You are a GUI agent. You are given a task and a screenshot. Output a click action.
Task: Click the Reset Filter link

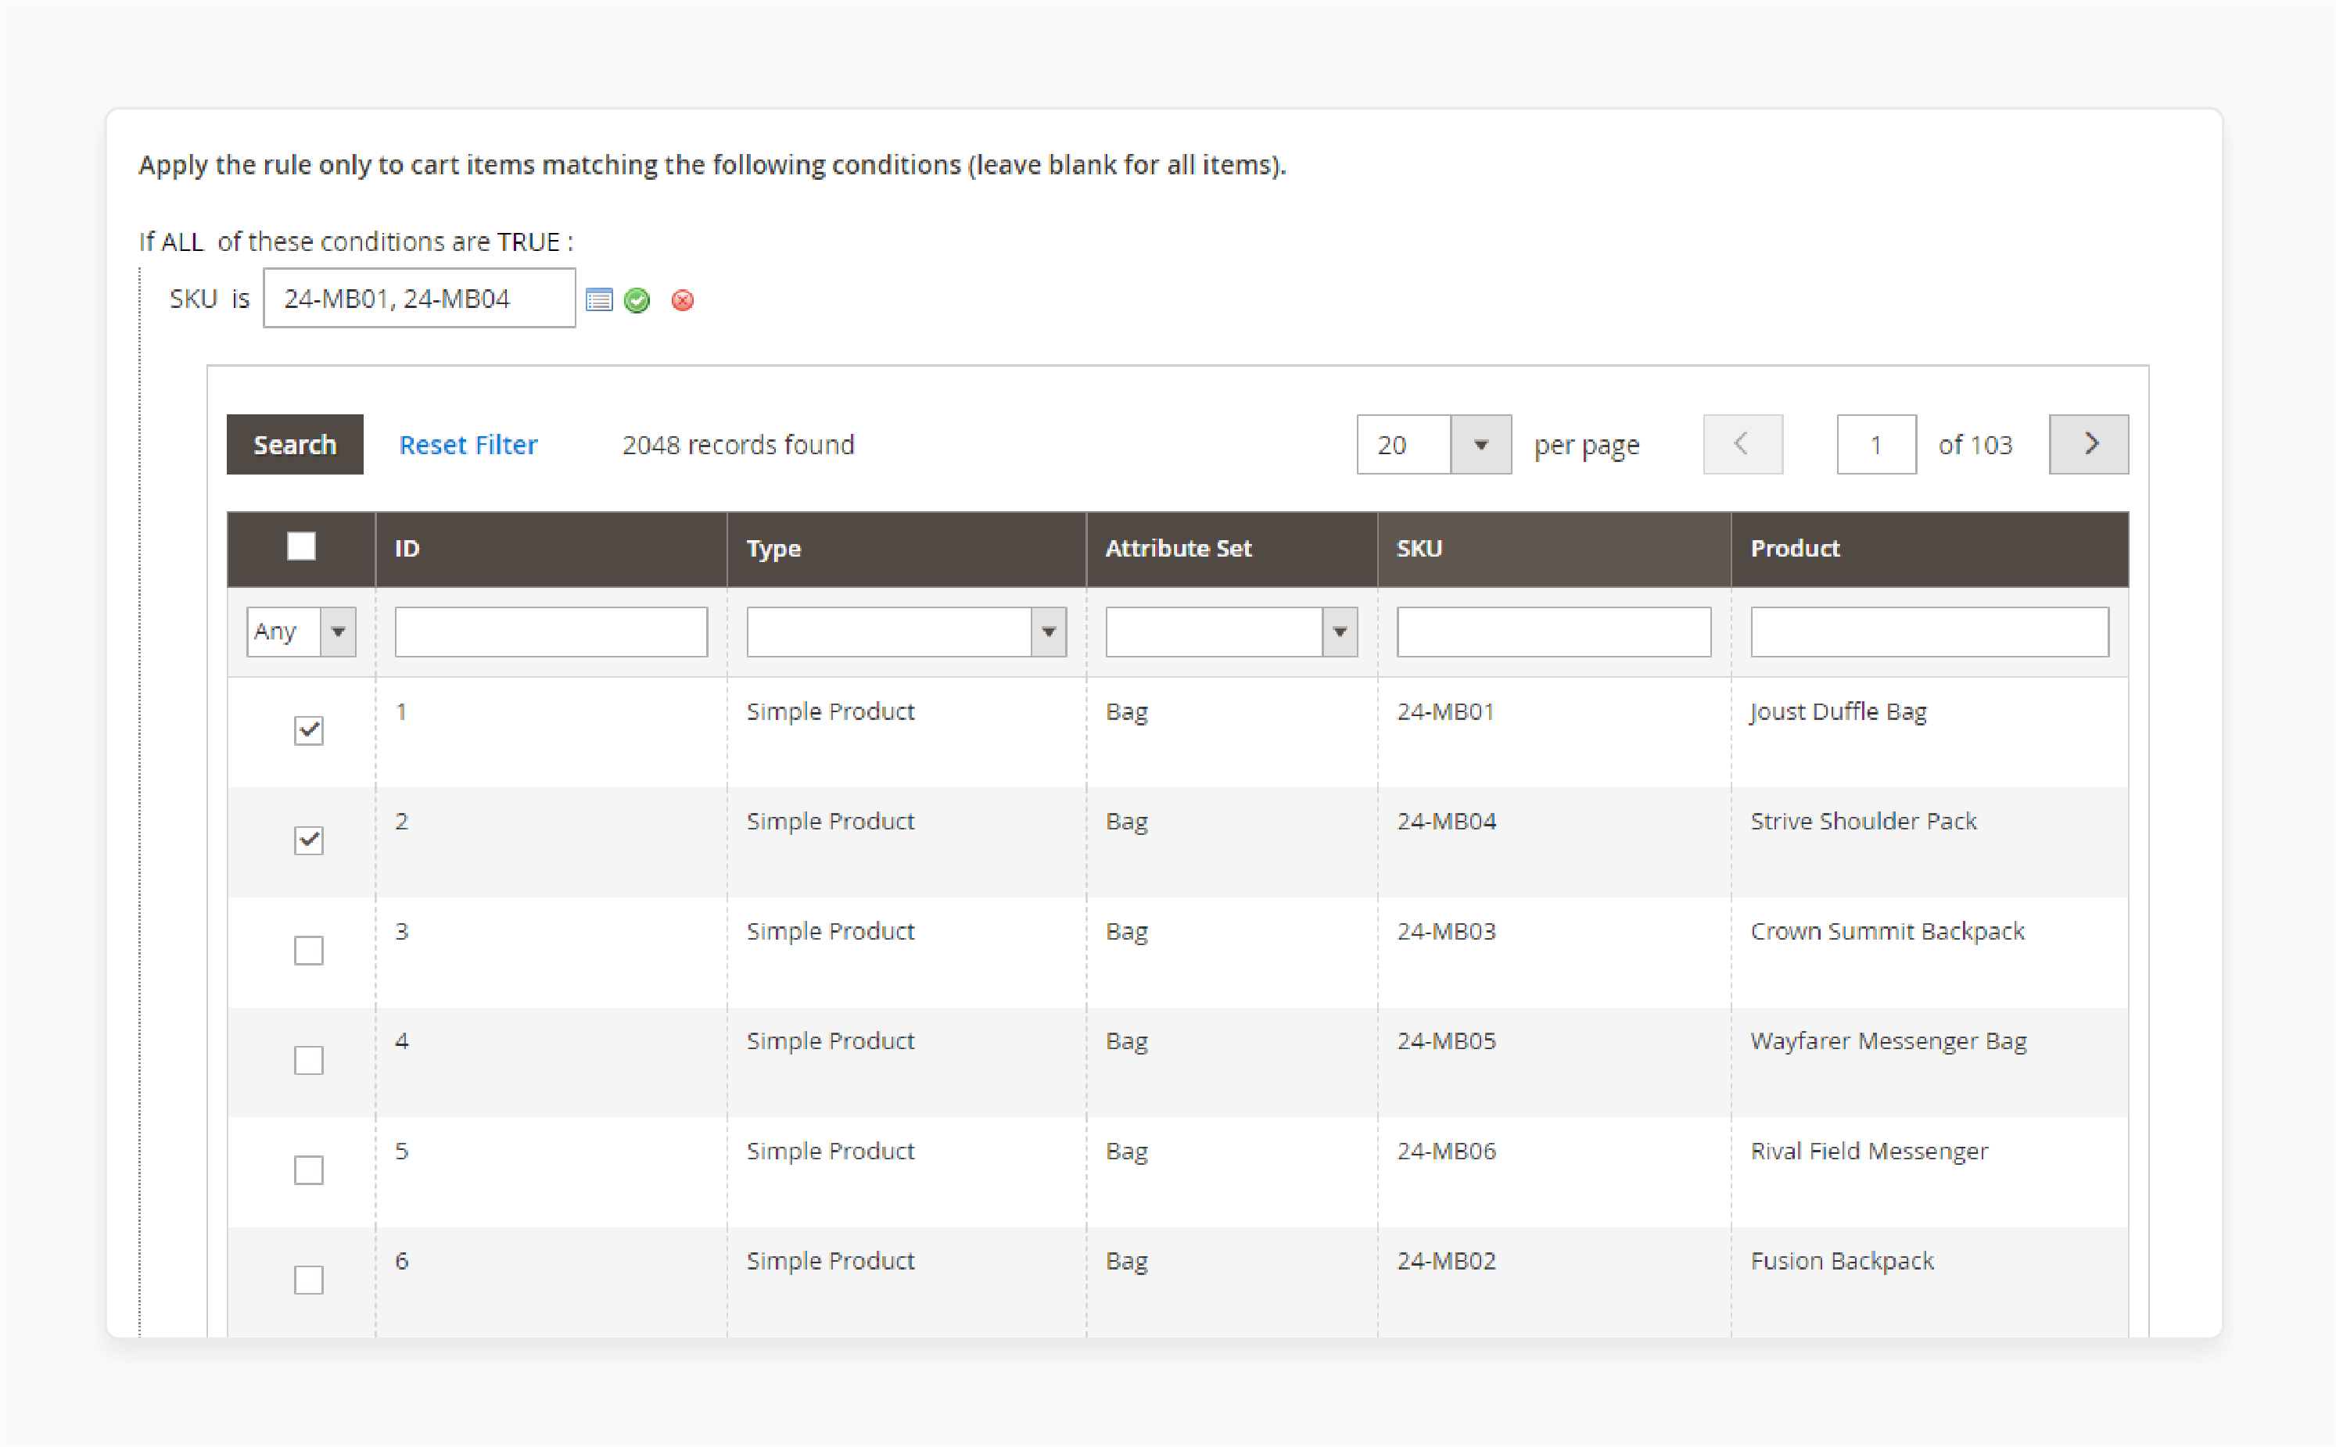coord(468,445)
